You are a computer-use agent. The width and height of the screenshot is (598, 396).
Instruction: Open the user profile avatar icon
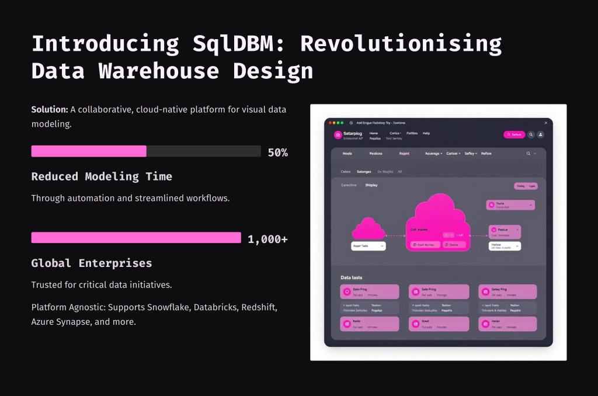(540, 135)
